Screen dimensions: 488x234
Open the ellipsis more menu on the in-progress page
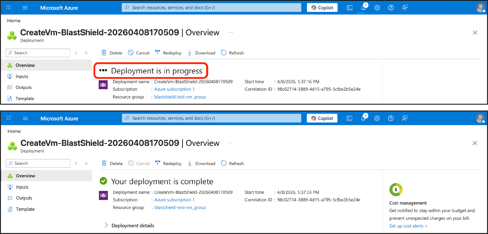231,33
